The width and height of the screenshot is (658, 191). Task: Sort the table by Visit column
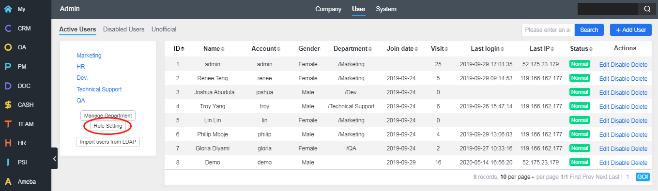tap(440, 48)
